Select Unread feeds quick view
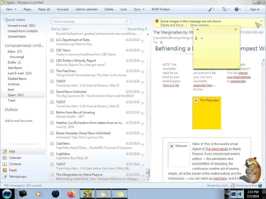 [17, 36]
